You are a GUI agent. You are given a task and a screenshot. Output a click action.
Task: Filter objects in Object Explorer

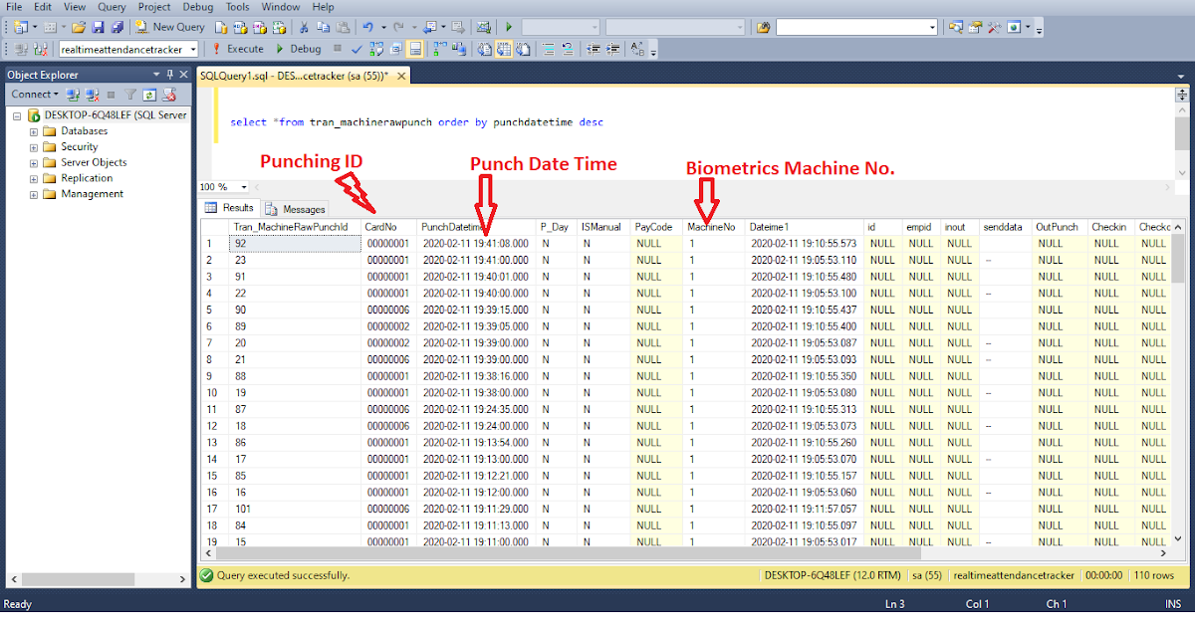point(131,94)
